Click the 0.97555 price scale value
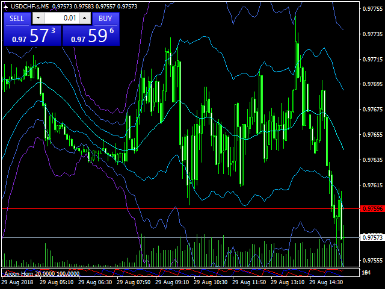The width and height of the screenshot is (385, 289). (373, 261)
